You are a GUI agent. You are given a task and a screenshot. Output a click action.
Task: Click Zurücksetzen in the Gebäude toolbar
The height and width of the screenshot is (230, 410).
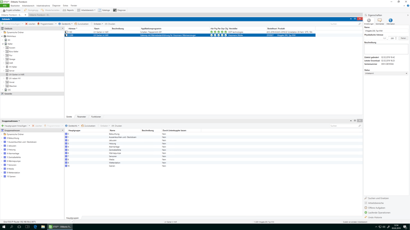tap(81, 24)
